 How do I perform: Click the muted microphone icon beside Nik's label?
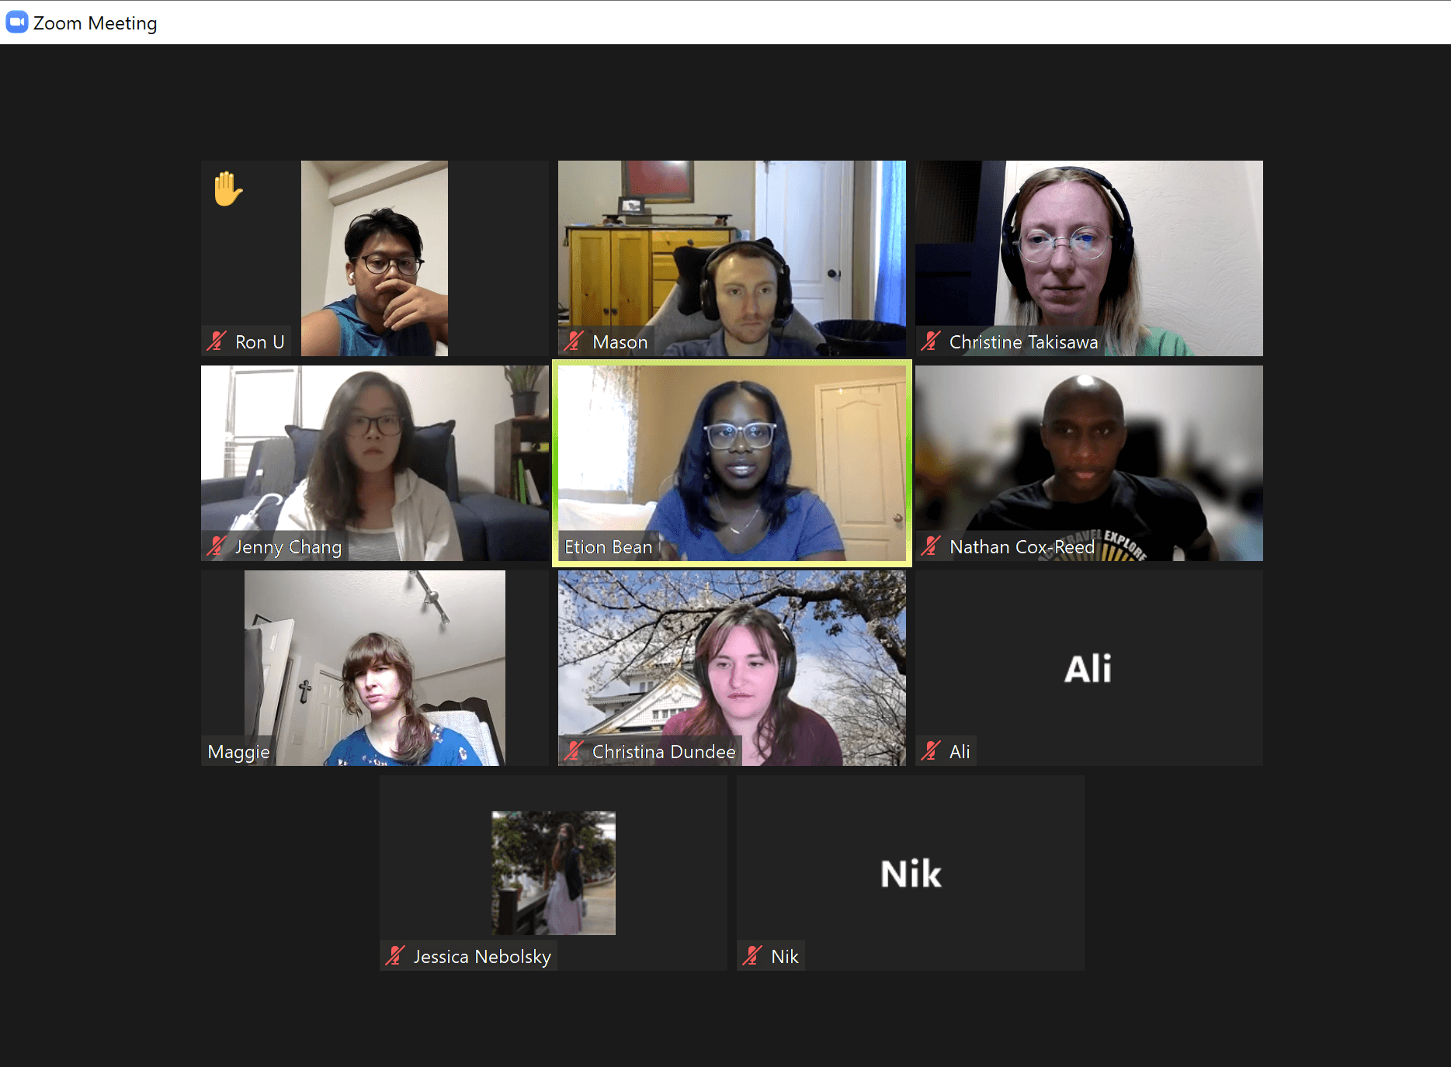click(752, 956)
